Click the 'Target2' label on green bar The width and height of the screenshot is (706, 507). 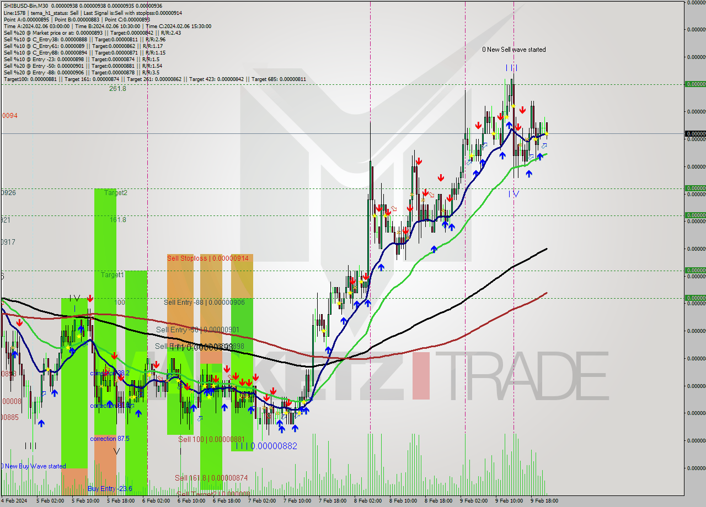116,193
